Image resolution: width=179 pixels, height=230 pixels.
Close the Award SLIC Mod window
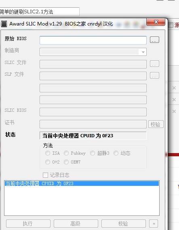(x=156, y=22)
